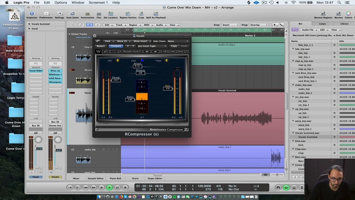Viewport: 355px width, 200px height.
Task: Switch to the Loops tab
Action: pyautogui.click(x=322, y=24)
